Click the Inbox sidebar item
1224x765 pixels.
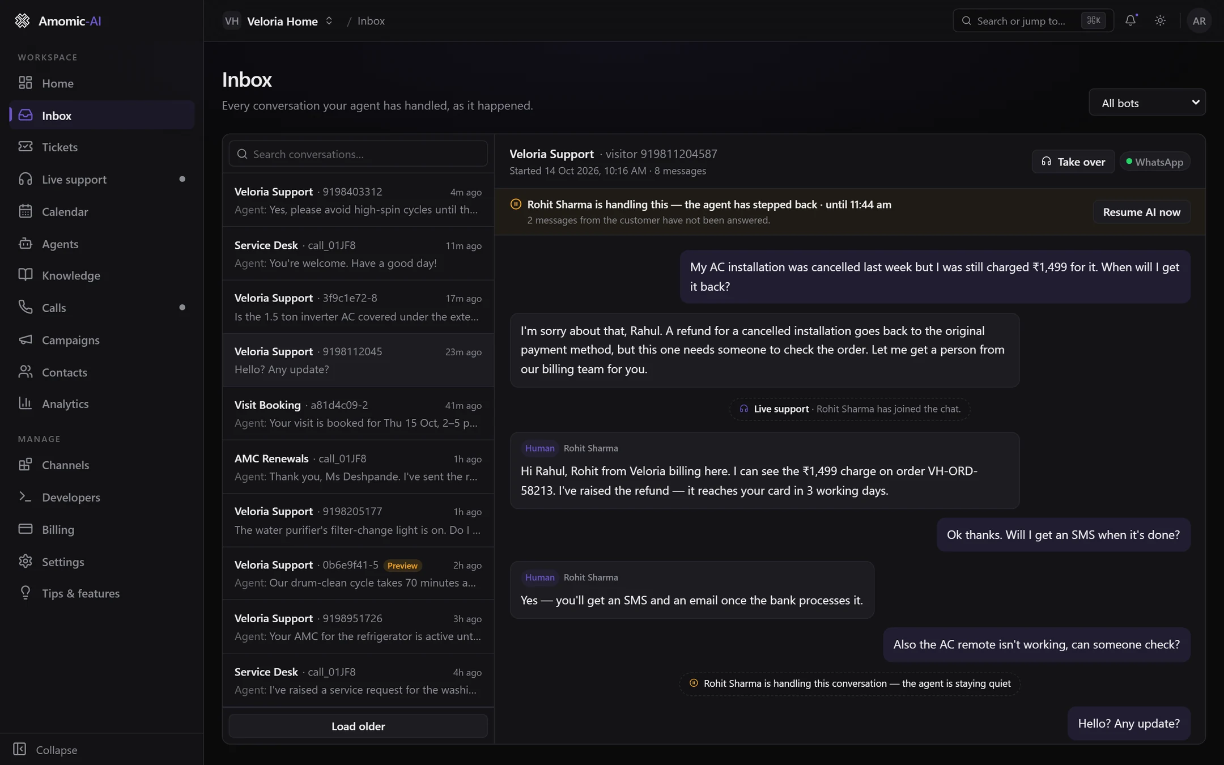(x=102, y=115)
